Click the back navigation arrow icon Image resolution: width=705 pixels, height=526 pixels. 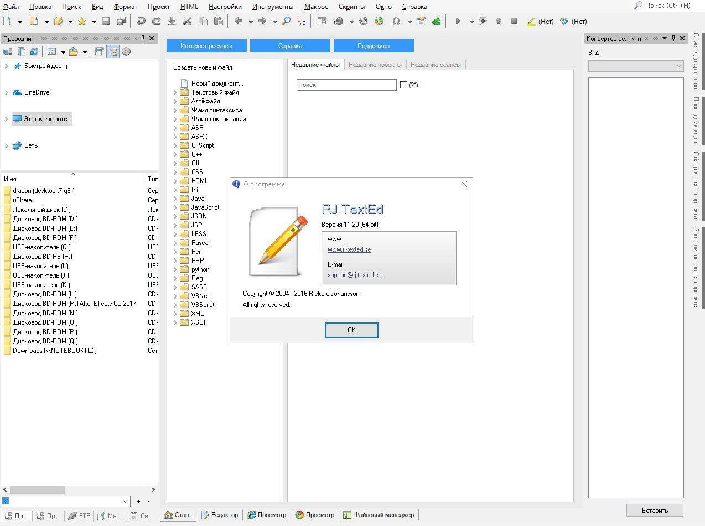239,22
